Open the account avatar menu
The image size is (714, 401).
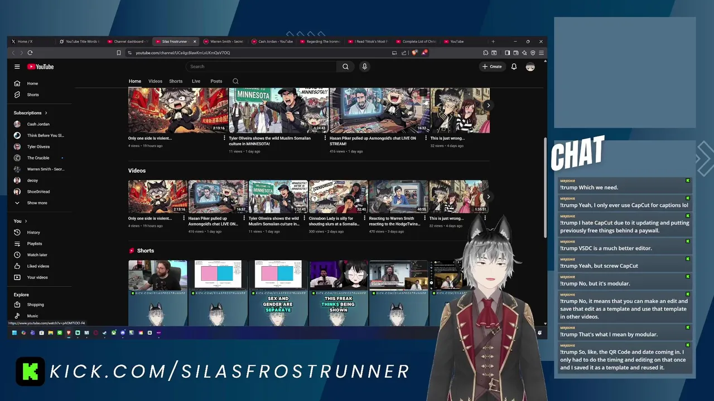[530, 67]
